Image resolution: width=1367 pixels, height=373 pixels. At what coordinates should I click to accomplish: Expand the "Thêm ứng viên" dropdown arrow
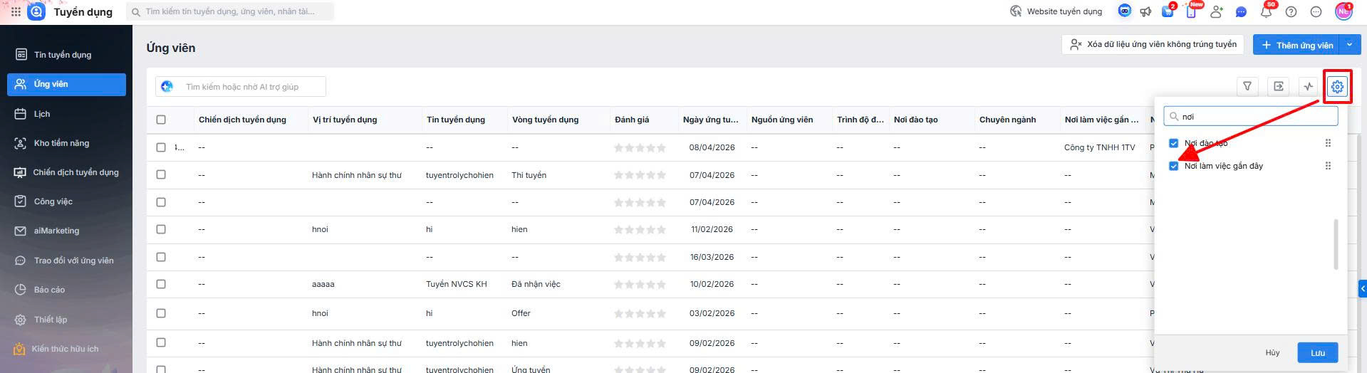pyautogui.click(x=1349, y=45)
